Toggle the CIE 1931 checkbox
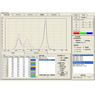Screen dimensions: 95x95 click(x=75, y=49)
